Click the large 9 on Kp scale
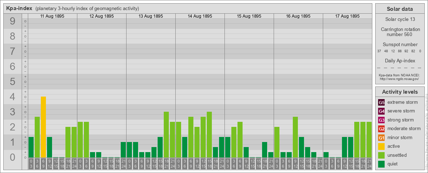 (x=13, y=21)
